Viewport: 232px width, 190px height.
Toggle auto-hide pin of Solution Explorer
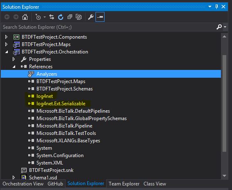pos(216,7)
